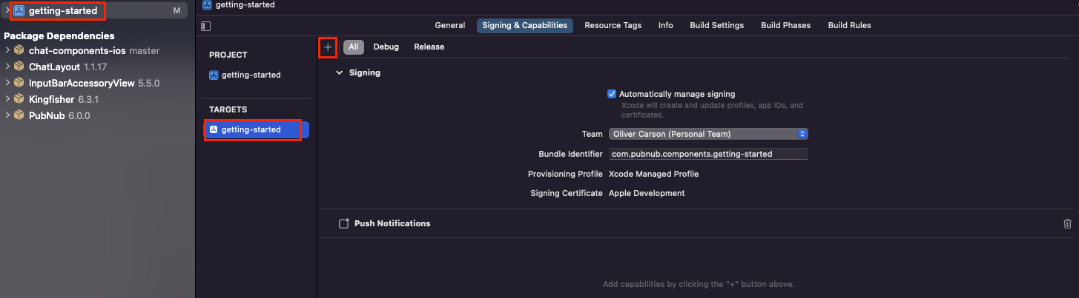Image resolution: width=1079 pixels, height=298 pixels.
Task: Filter capabilities by Debug
Action: pyautogui.click(x=386, y=47)
